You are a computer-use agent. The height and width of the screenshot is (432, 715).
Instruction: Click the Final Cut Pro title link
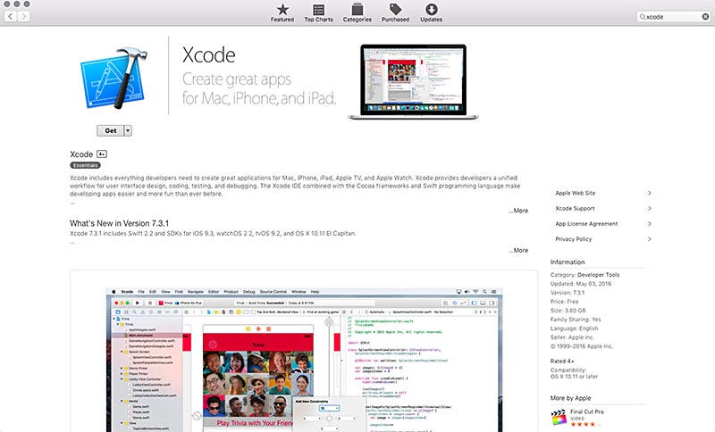(588, 411)
